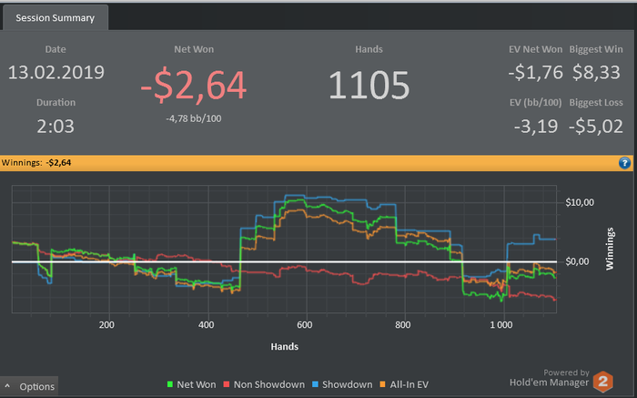Click the 1 000 hands axis label
The width and height of the screenshot is (637, 398).
click(500, 325)
